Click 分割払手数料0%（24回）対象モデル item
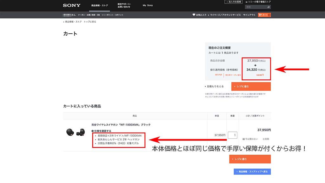325x183 pixels. coord(118,143)
